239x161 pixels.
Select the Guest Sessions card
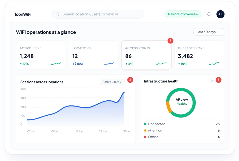(x=199, y=55)
